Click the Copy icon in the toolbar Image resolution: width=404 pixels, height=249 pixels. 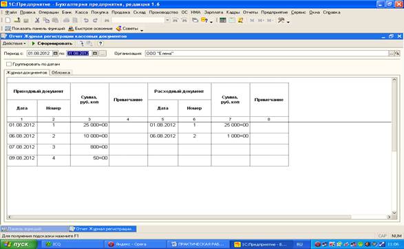(x=46, y=20)
